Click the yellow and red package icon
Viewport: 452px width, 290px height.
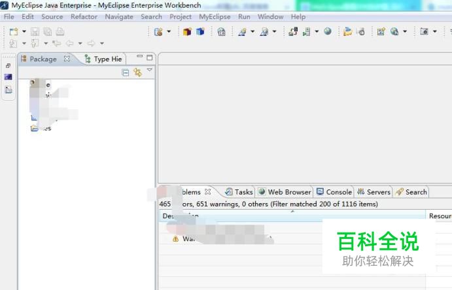[x=187, y=31]
